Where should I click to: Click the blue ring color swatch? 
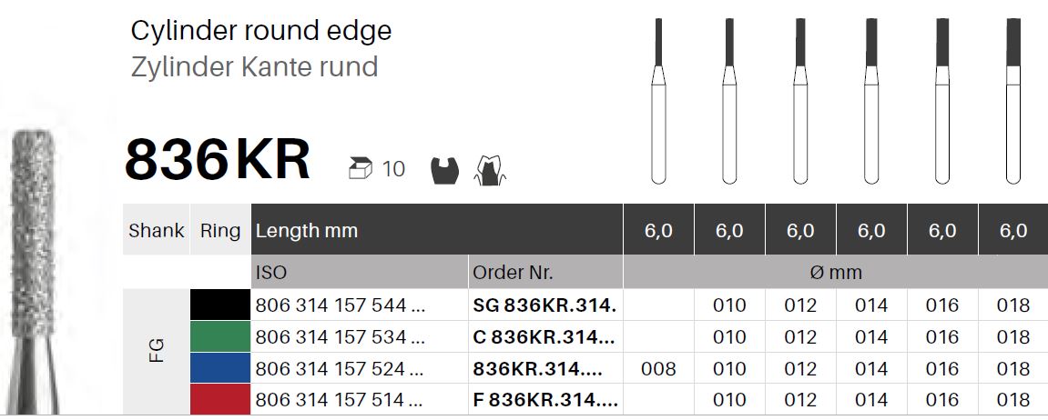tap(220, 368)
